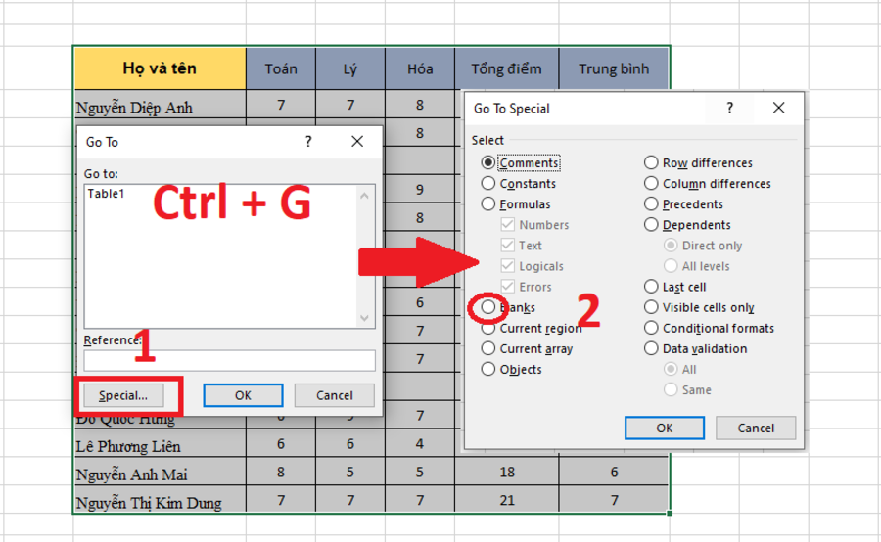Click OK in Go To Special dialog

(664, 428)
